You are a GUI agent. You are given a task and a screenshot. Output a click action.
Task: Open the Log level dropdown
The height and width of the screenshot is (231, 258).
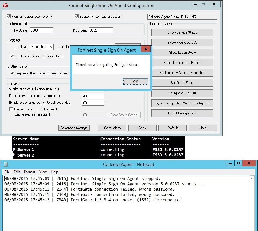click(42, 47)
